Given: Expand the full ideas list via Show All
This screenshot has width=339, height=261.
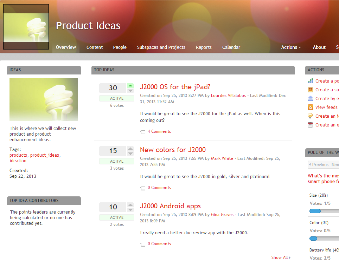Looking at the screenshot, I should [281, 257].
